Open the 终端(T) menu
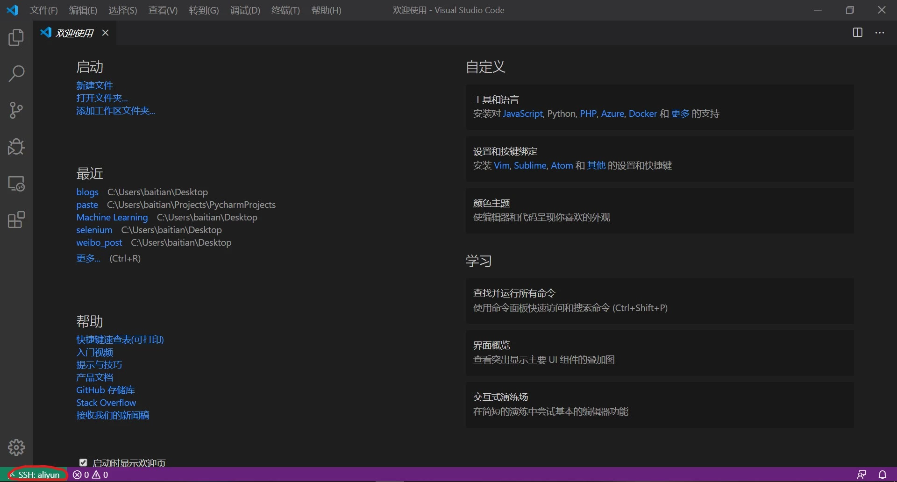This screenshot has height=482, width=897. click(x=285, y=10)
